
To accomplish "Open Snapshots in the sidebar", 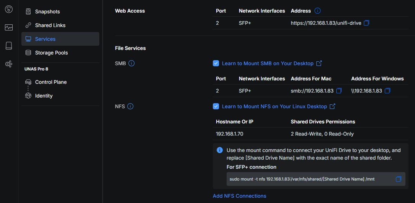I will (47, 12).
